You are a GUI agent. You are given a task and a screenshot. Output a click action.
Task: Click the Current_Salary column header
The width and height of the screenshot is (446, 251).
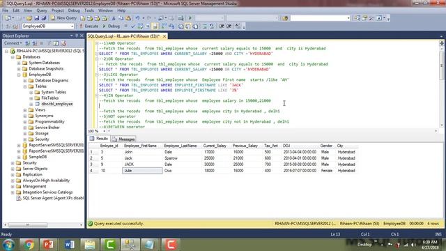pos(215,146)
